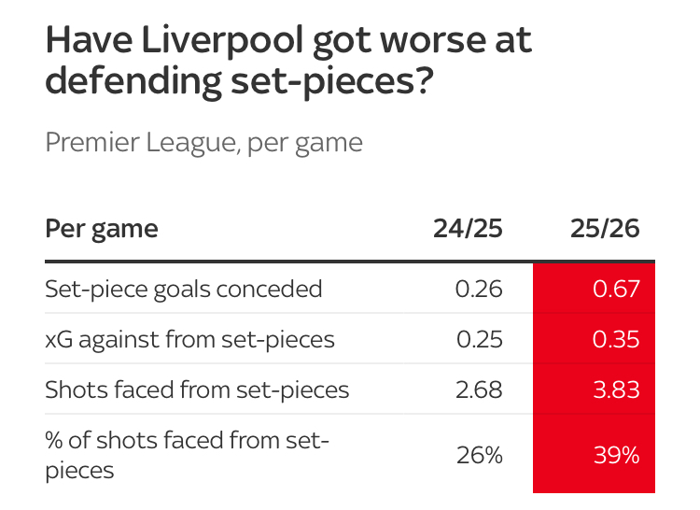Select the 'Per game' column header
This screenshot has width=700, height=510.
(102, 229)
